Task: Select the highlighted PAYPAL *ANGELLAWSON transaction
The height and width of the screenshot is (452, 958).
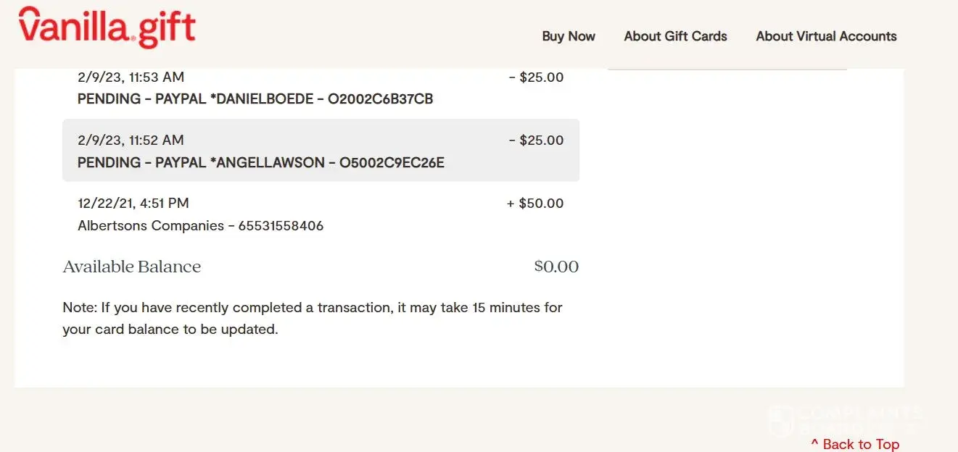Action: point(261,162)
